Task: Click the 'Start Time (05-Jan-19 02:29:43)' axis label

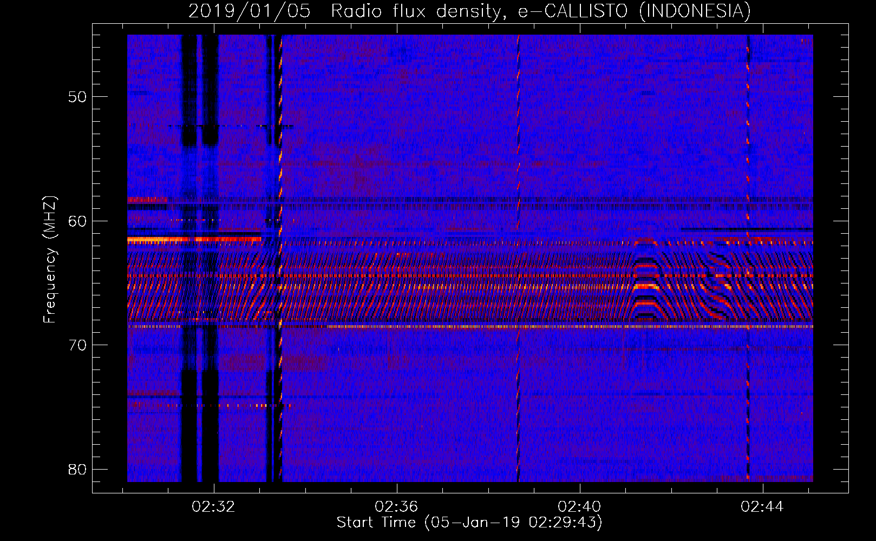Action: [x=469, y=523]
